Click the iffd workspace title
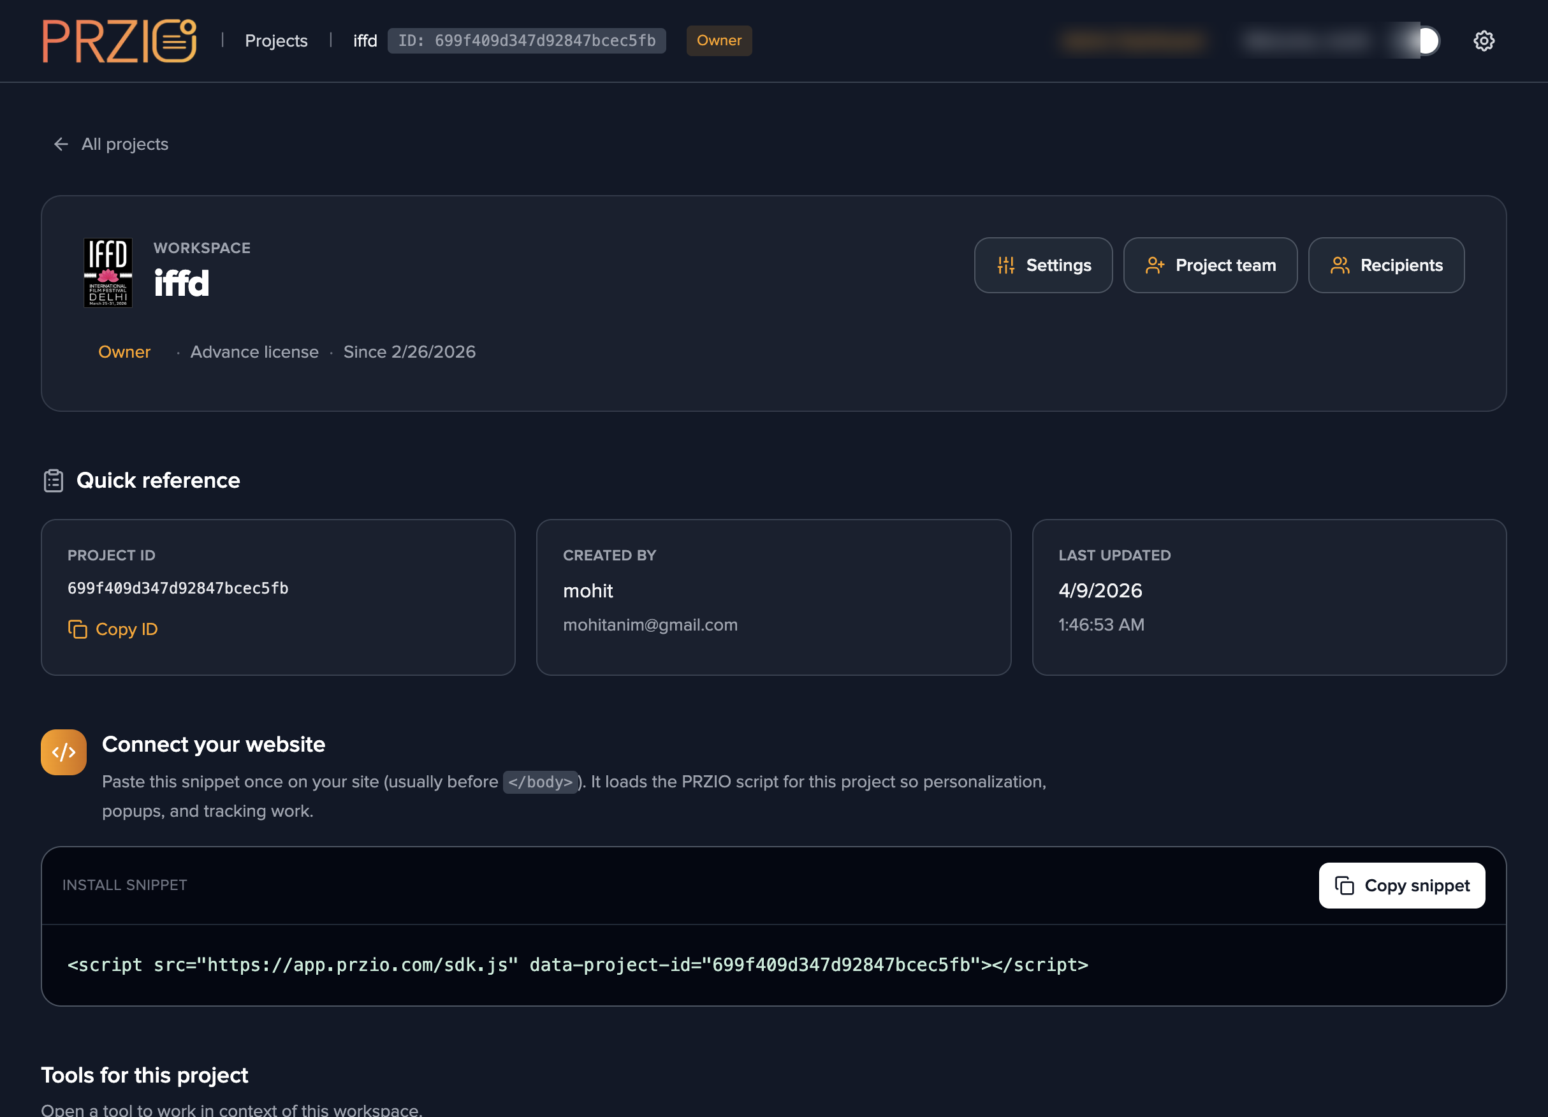Viewport: 1548px width, 1117px height. 182,283
